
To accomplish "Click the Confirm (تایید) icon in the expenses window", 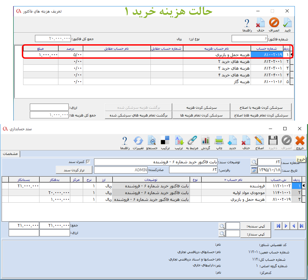I will (287, 25).
